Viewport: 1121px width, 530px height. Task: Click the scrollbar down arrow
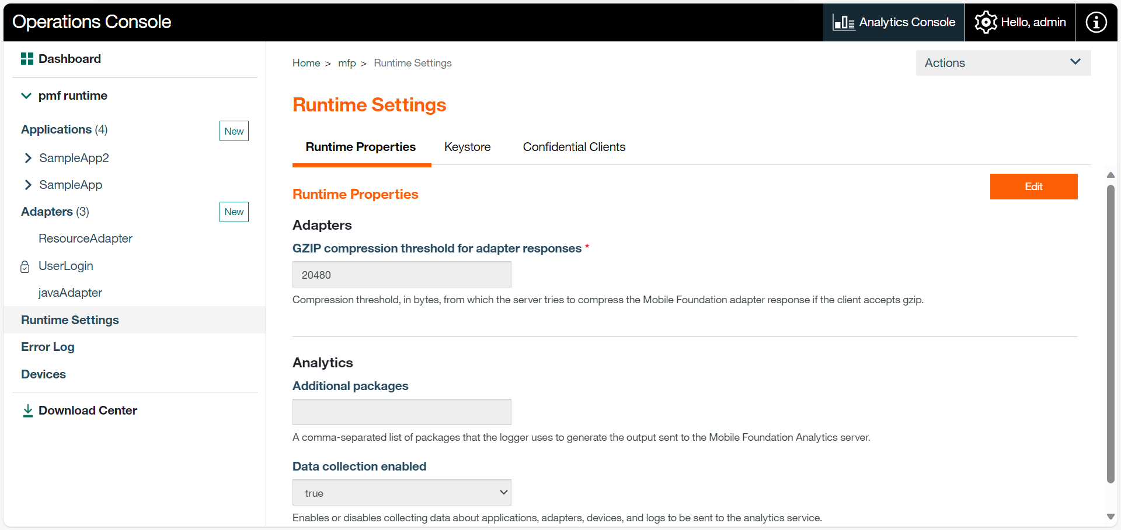(1110, 517)
